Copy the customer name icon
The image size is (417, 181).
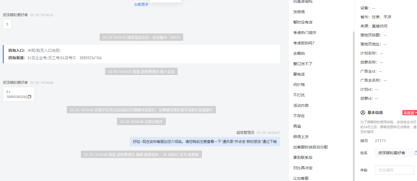pyautogui.click(x=416, y=153)
